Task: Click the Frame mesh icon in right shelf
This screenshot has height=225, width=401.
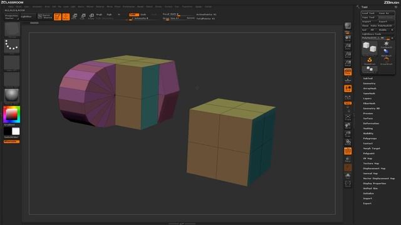Action: coord(348,117)
